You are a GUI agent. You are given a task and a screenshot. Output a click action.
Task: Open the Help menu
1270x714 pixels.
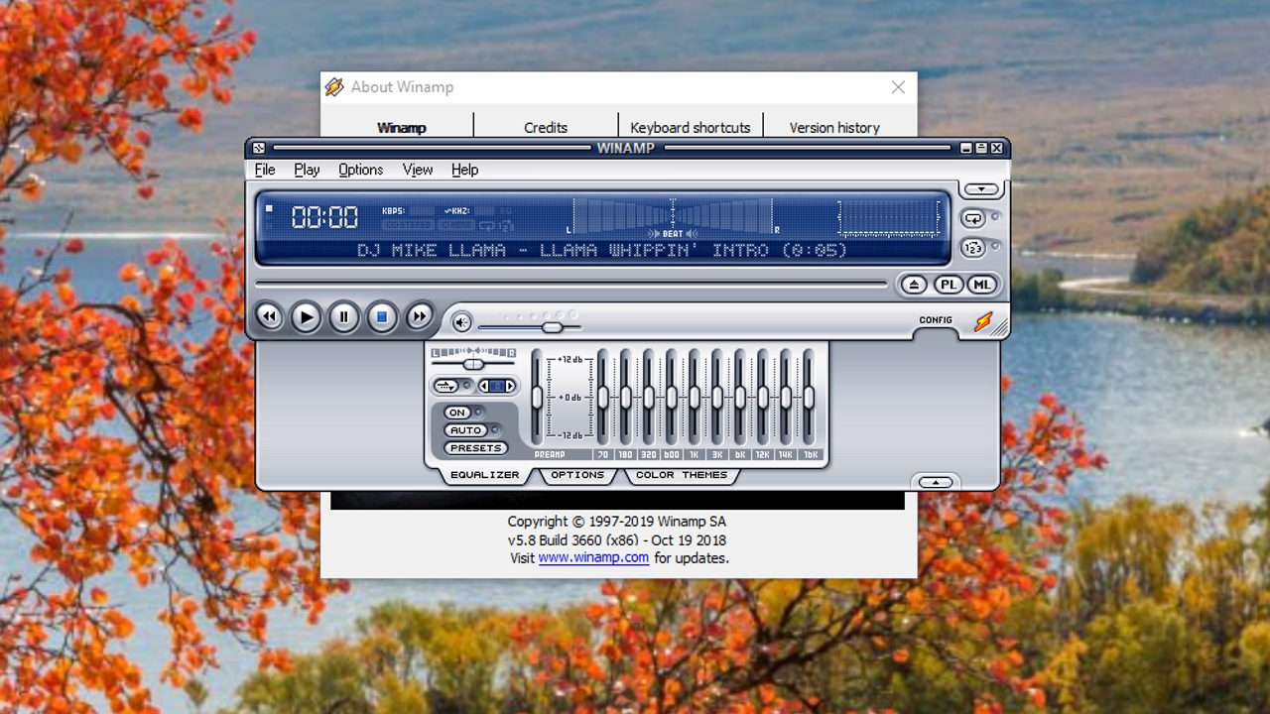464,170
